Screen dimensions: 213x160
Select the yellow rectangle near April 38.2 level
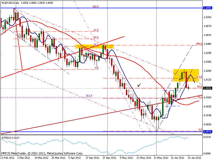point(95,46)
